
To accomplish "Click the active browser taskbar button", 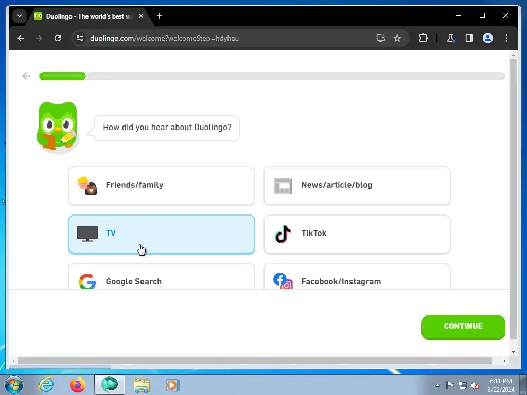I will pos(110,385).
